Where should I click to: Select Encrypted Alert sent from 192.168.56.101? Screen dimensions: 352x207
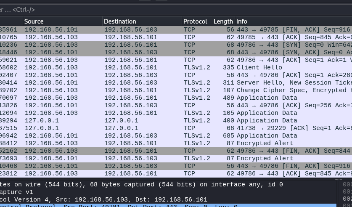(x=176, y=159)
